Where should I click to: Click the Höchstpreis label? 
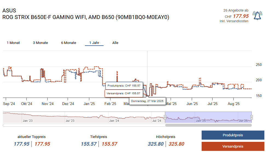coord(166,137)
